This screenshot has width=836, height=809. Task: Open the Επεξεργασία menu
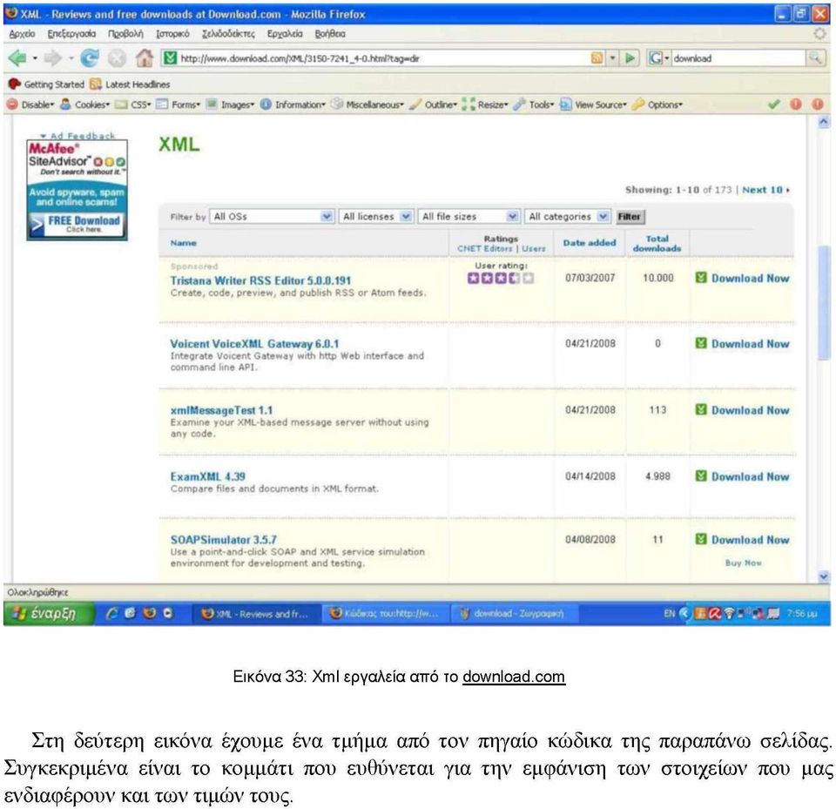point(71,34)
